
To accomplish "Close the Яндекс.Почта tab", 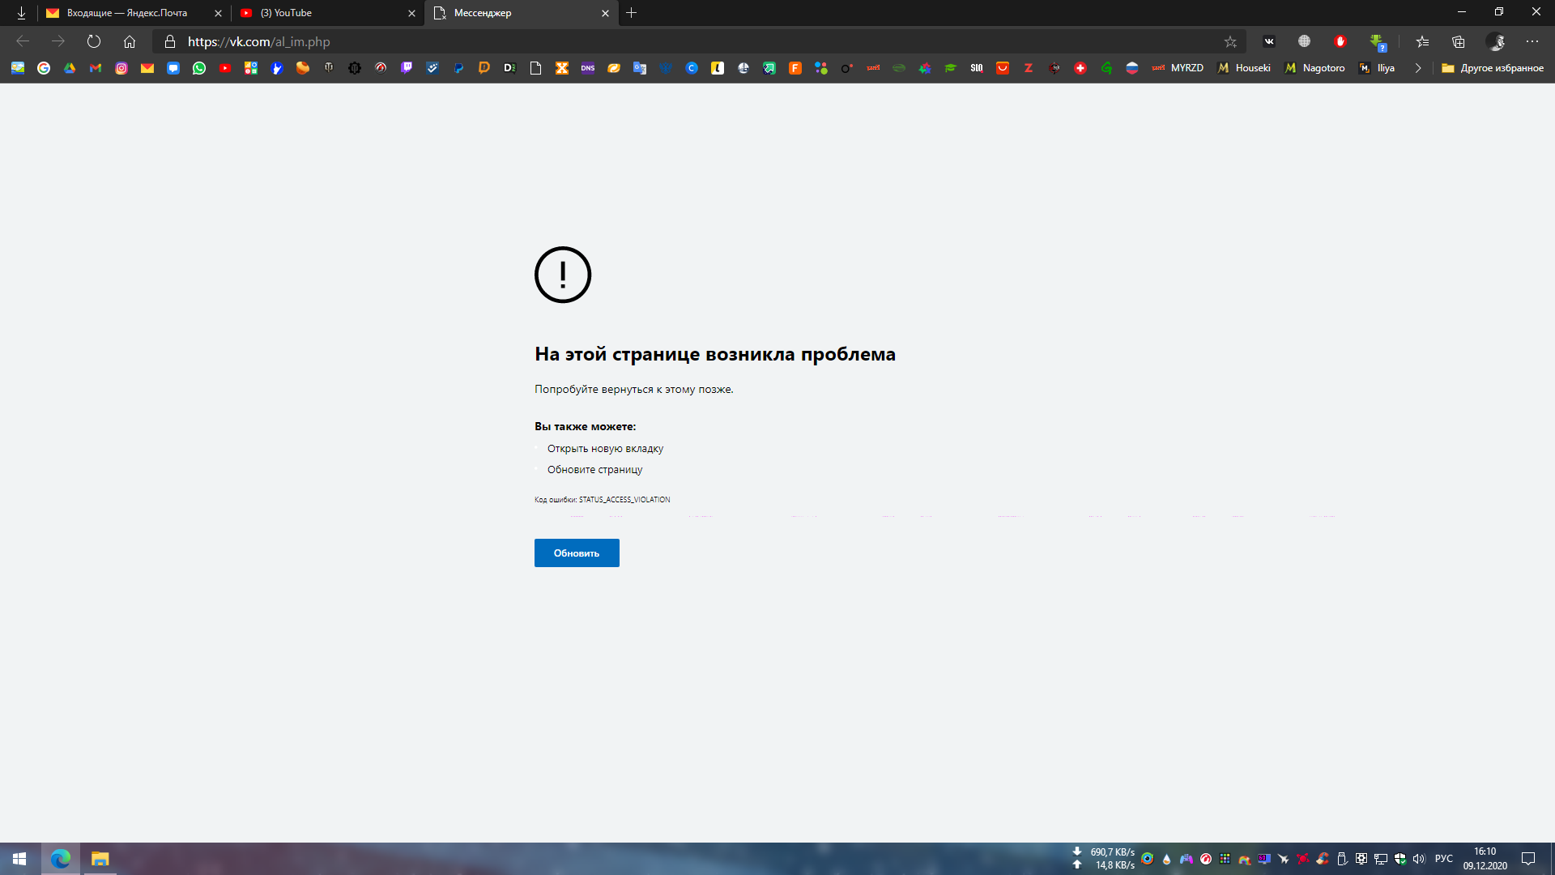I will click(x=218, y=13).
